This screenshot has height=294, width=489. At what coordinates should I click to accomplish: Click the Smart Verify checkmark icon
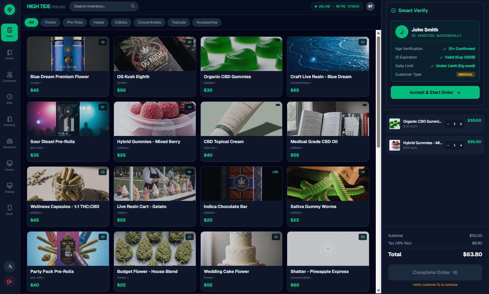click(393, 11)
